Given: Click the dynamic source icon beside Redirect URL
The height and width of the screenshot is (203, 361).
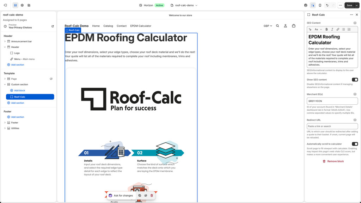Looking at the screenshot, I should [355, 120].
